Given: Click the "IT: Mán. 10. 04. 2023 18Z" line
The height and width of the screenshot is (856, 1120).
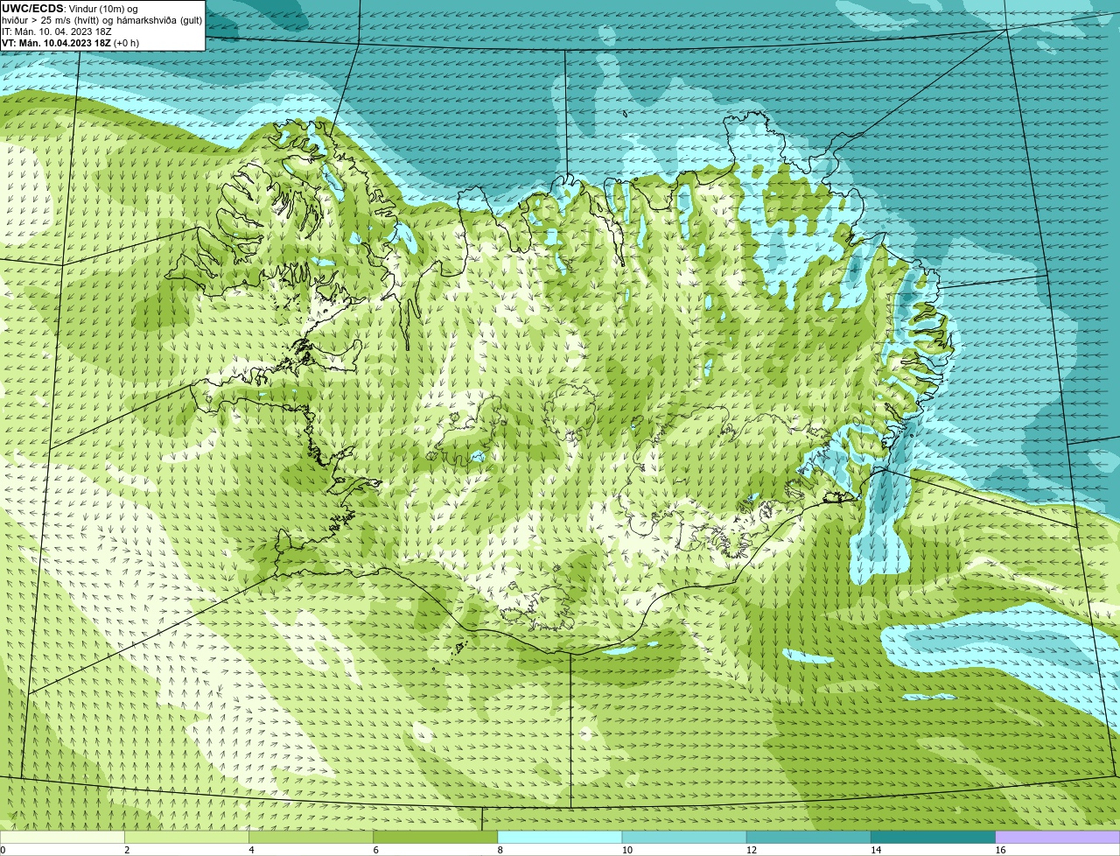Looking at the screenshot, I should [x=57, y=32].
